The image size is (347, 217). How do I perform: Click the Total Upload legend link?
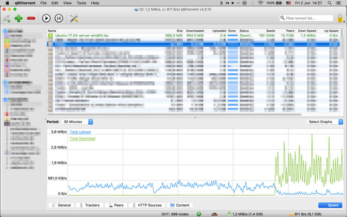[80, 132]
